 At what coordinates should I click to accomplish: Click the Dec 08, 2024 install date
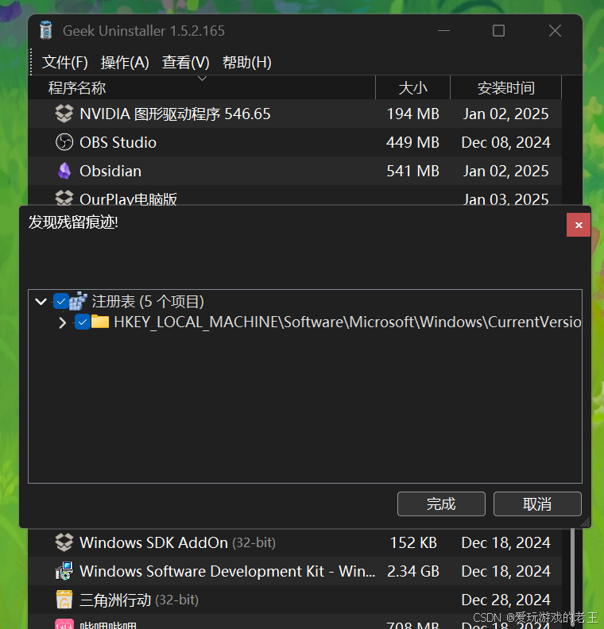coord(505,142)
